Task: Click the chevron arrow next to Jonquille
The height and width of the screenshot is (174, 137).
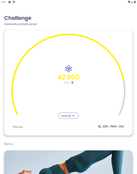Action: click(x=73, y=116)
